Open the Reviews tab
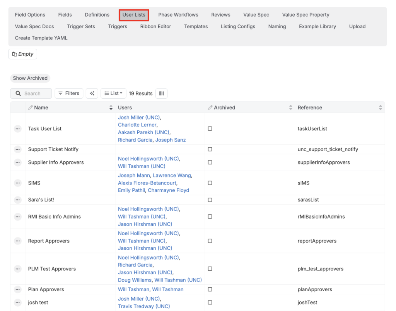The height and width of the screenshot is (311, 396). click(x=221, y=15)
